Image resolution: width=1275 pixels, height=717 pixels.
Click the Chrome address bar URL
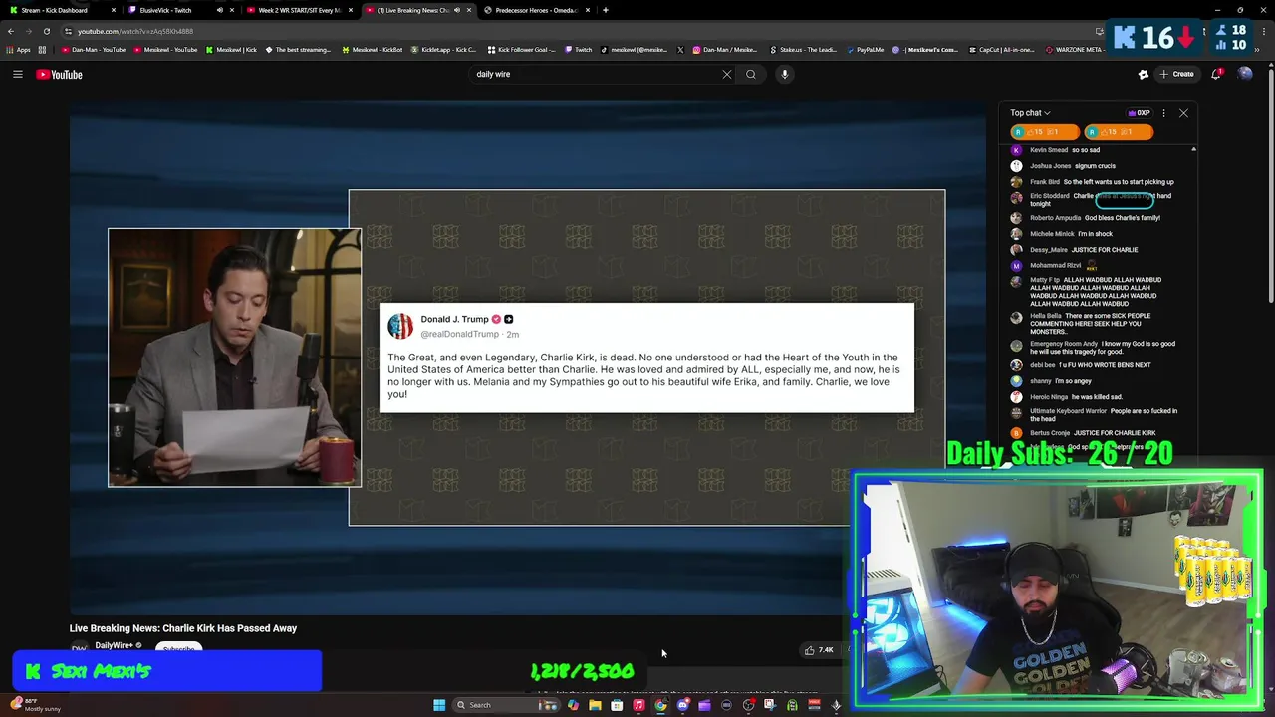coord(135,31)
